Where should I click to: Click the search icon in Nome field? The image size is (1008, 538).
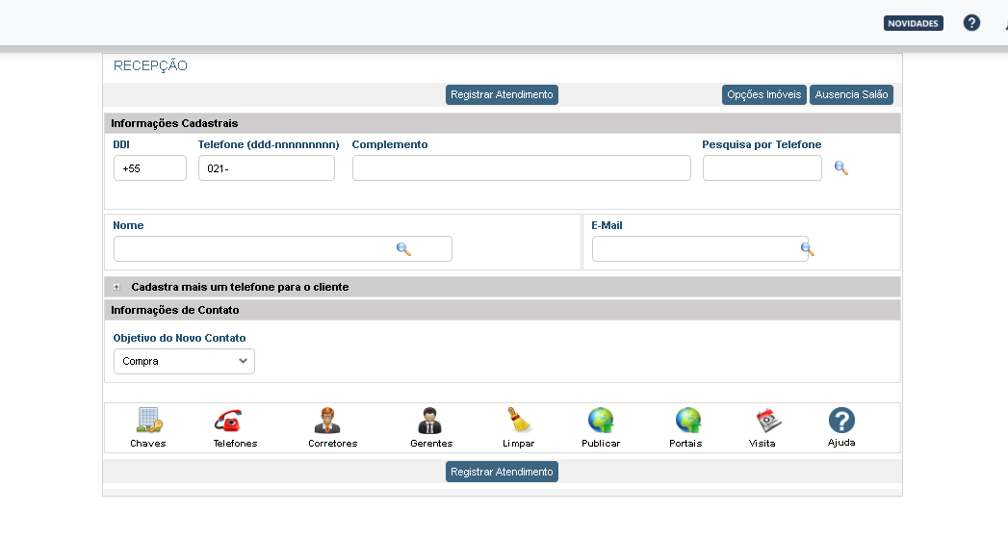point(403,249)
